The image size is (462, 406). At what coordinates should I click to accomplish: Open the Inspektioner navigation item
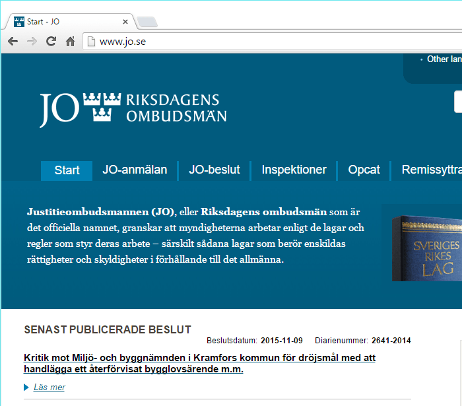coord(294,170)
